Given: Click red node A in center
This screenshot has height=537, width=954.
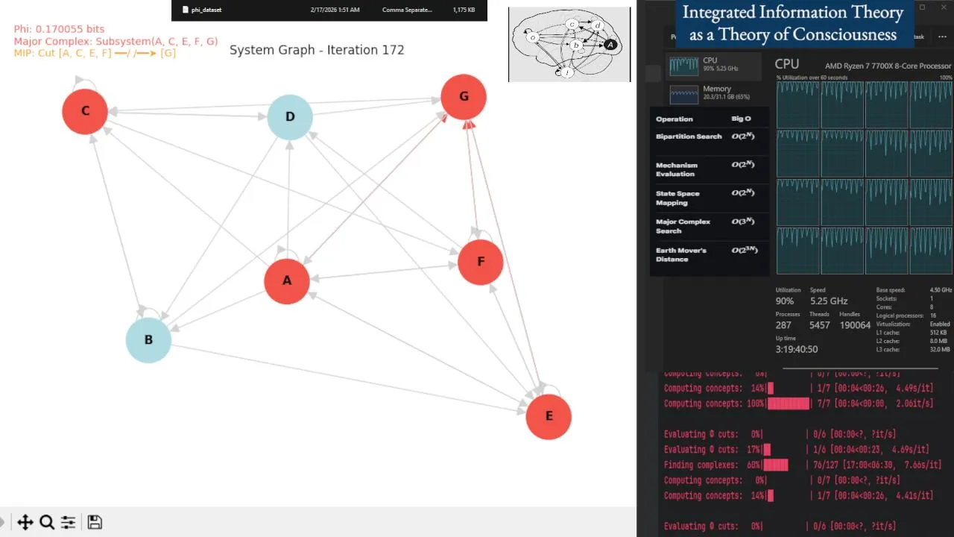Looking at the screenshot, I should point(287,281).
